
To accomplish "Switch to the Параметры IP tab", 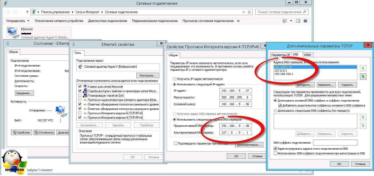I will tap(280, 55).
